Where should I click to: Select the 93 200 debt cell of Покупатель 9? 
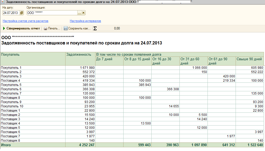80,102
